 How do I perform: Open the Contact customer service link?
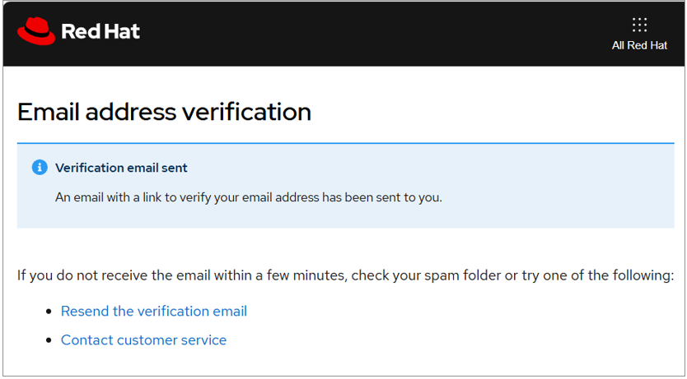coord(143,340)
